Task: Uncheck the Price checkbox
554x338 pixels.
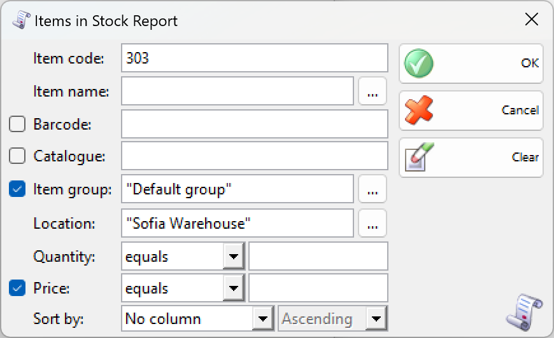Action: [17, 288]
